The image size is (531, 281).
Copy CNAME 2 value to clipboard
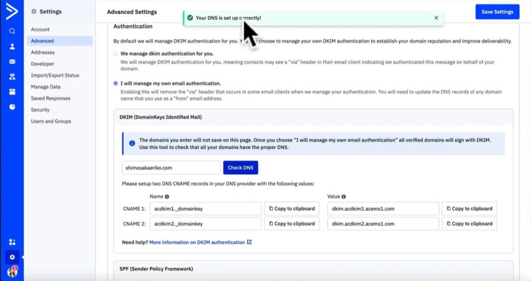coord(469,224)
